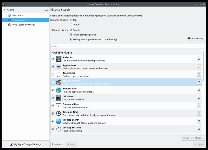Click the hamburger menu icon in the sidebar
This screenshot has width=208, height=150.
tap(46, 10)
